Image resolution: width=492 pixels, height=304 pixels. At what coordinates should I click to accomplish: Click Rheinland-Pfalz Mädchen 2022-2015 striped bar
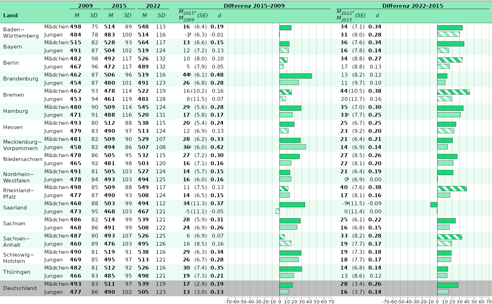click(x=452, y=188)
